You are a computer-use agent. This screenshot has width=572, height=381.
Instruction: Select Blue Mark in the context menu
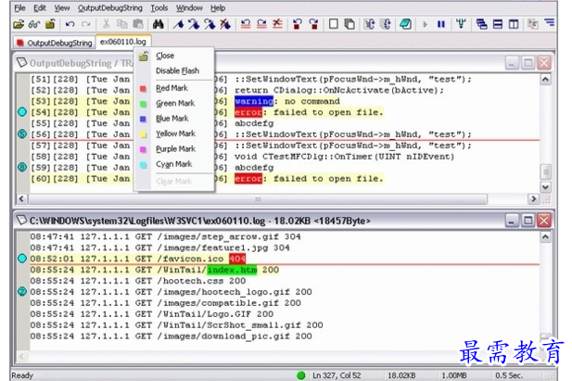(x=172, y=119)
